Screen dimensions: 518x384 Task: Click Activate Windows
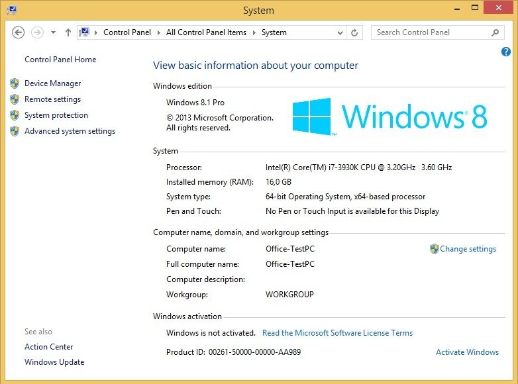point(467,352)
